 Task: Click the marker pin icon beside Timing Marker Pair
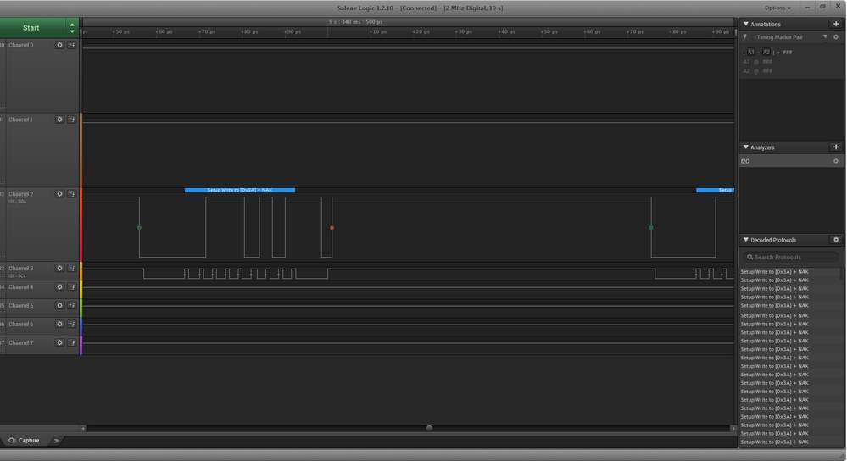coord(745,37)
